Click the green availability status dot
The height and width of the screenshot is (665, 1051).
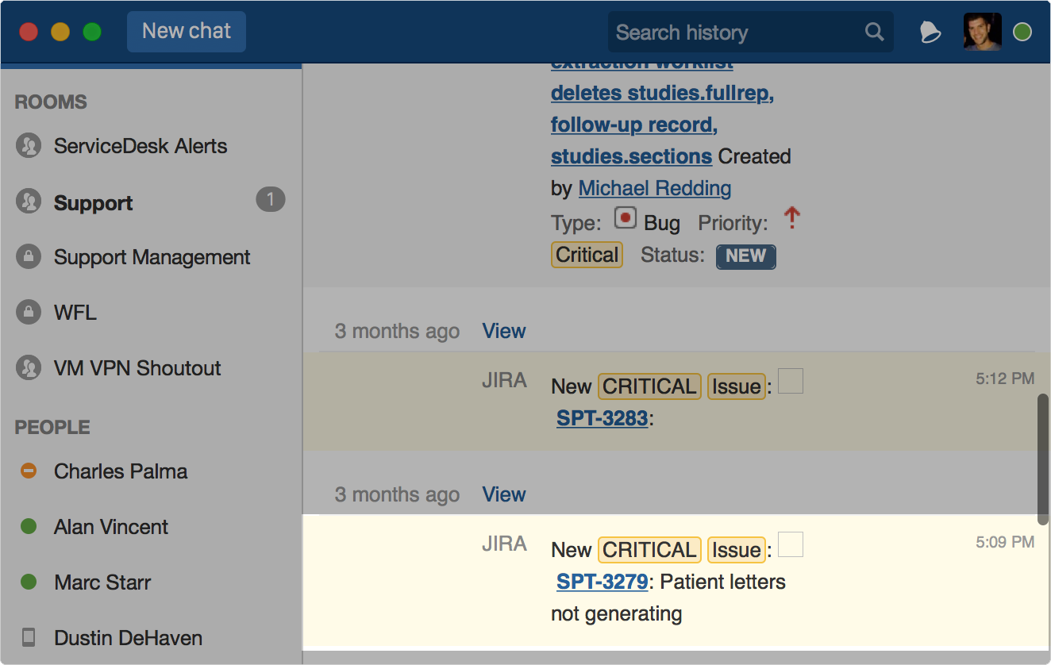click(x=1022, y=32)
